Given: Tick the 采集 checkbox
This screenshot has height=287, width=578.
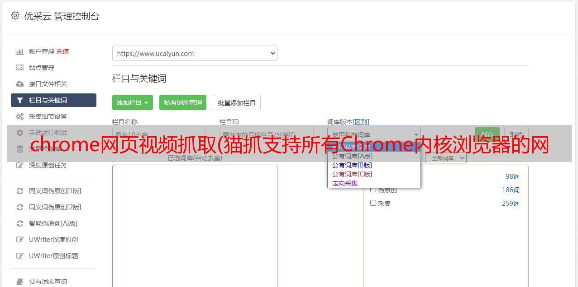Looking at the screenshot, I should click(373, 203).
